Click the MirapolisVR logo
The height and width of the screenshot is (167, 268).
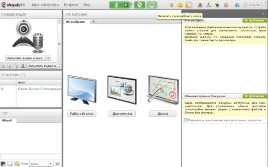[13, 5]
